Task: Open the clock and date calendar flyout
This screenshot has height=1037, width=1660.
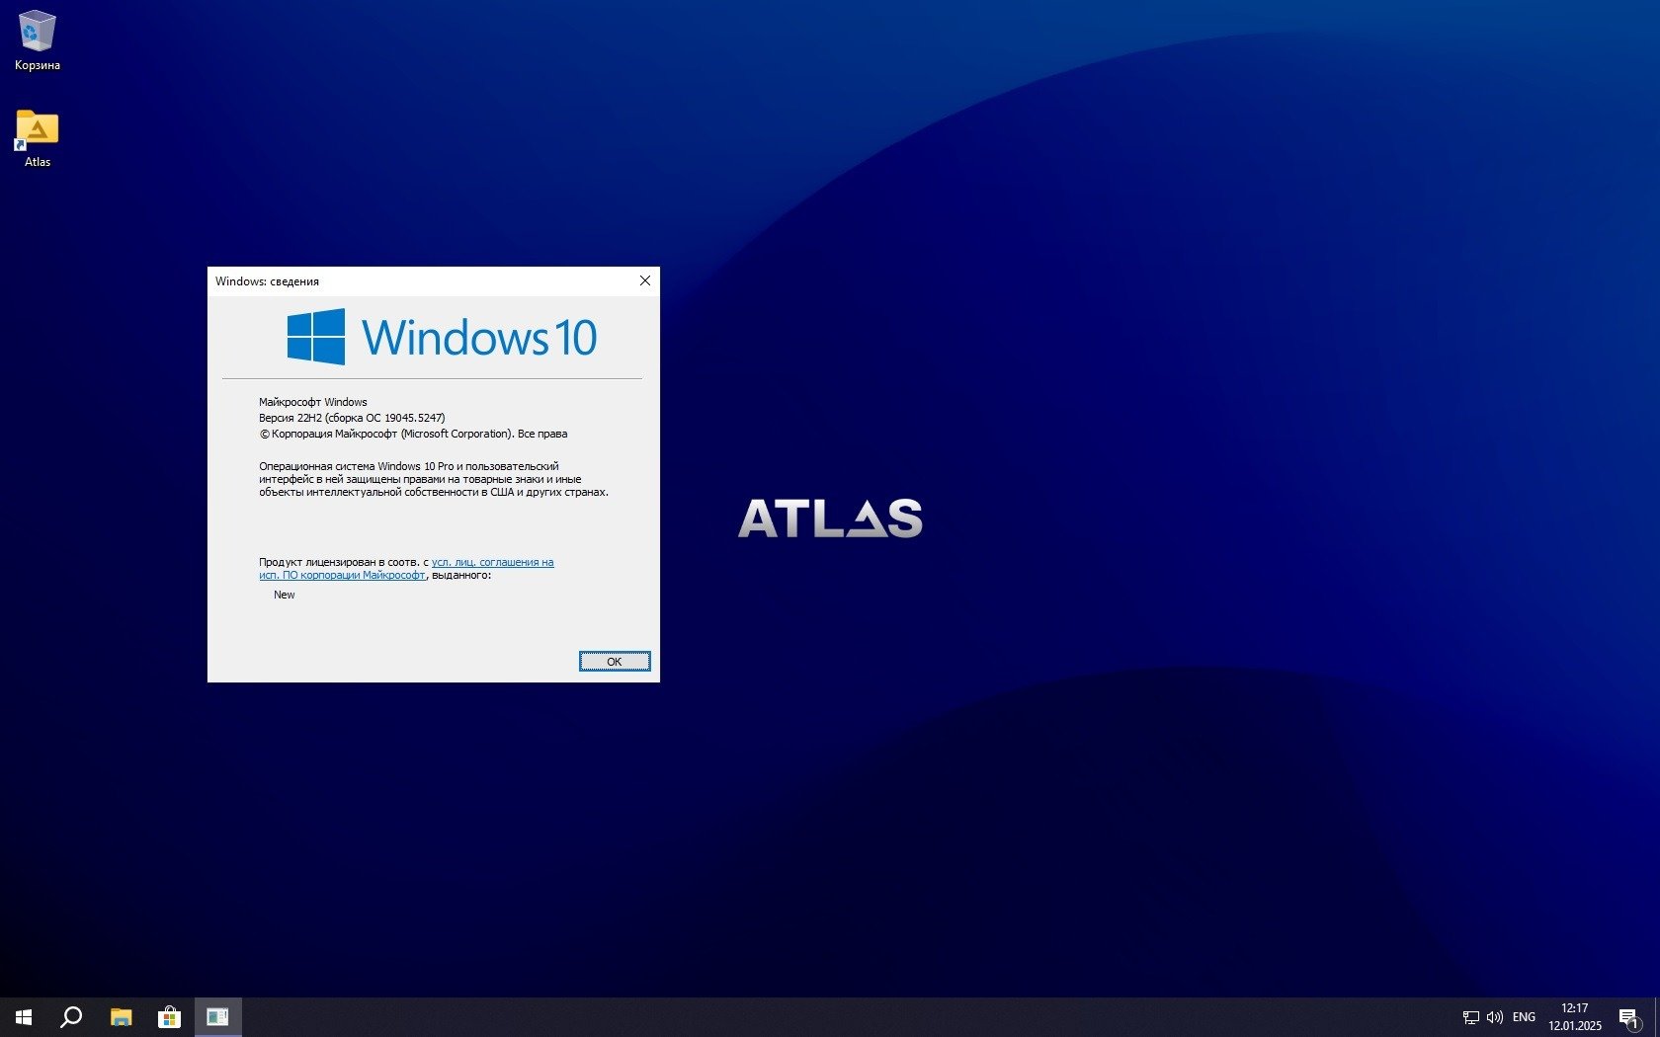Action: (1575, 1017)
